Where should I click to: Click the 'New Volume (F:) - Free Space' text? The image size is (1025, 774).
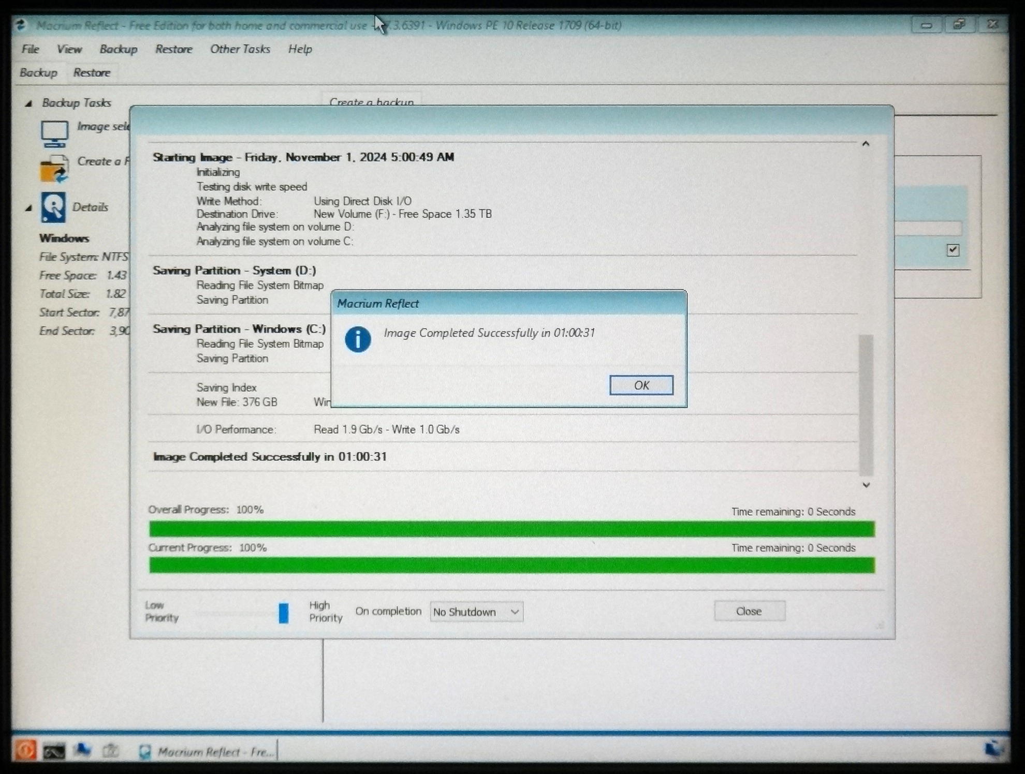[402, 214]
